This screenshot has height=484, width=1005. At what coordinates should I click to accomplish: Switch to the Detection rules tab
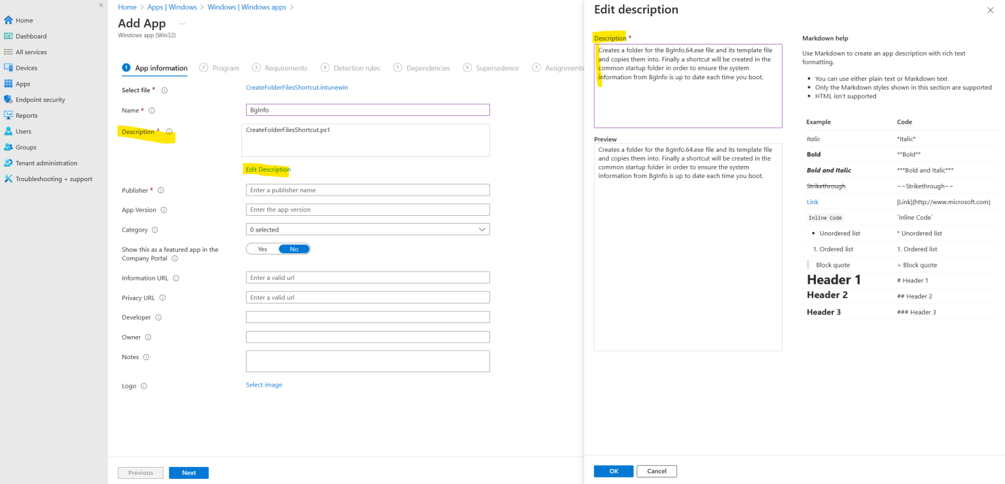(356, 67)
